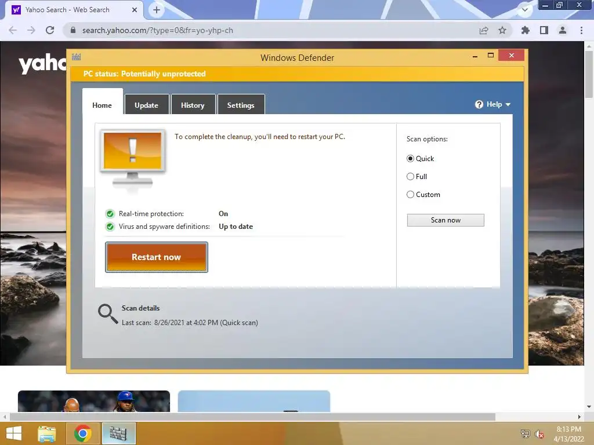The image size is (594, 445).
Task: Click the 'Scan details' heading
Action: 140,308
